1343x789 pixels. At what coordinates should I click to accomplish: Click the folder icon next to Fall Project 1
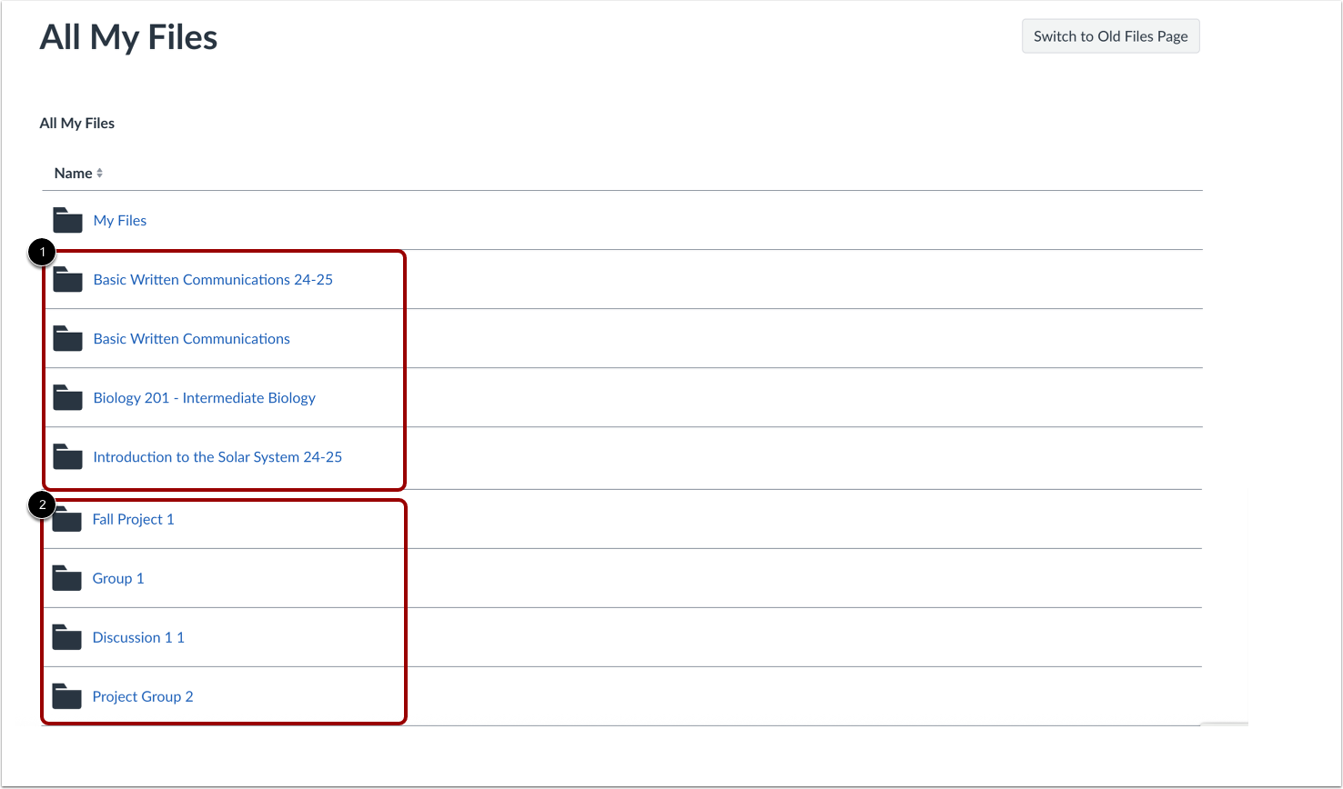[x=66, y=518]
